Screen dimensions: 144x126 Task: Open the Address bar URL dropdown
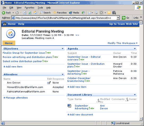click(118, 18)
